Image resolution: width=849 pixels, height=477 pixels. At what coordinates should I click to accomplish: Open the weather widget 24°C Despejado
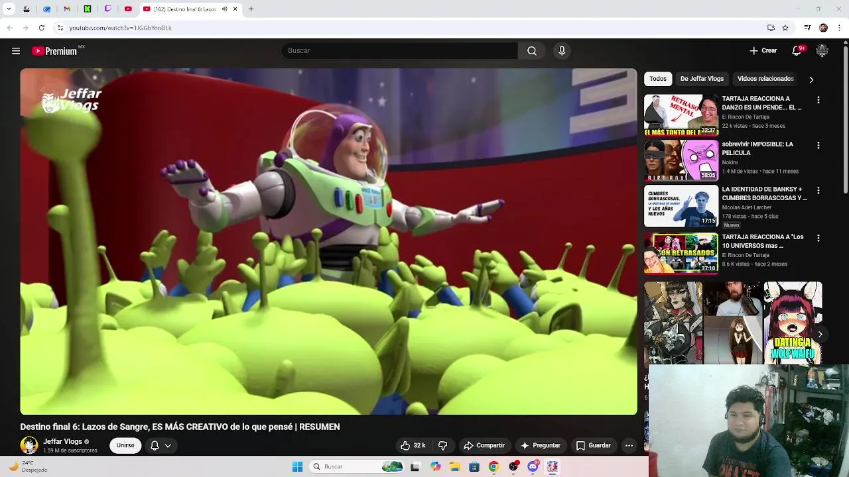click(28, 466)
